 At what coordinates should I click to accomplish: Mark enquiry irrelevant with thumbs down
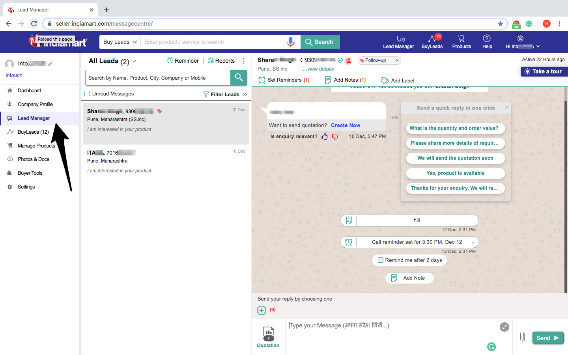pos(335,136)
